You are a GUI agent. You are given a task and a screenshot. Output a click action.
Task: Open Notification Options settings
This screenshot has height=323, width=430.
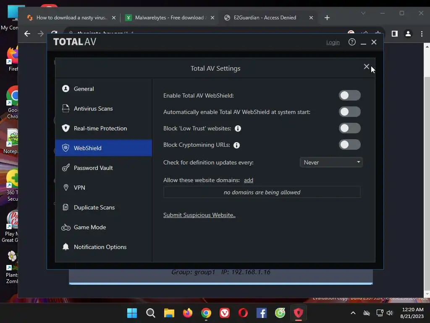click(x=103, y=247)
